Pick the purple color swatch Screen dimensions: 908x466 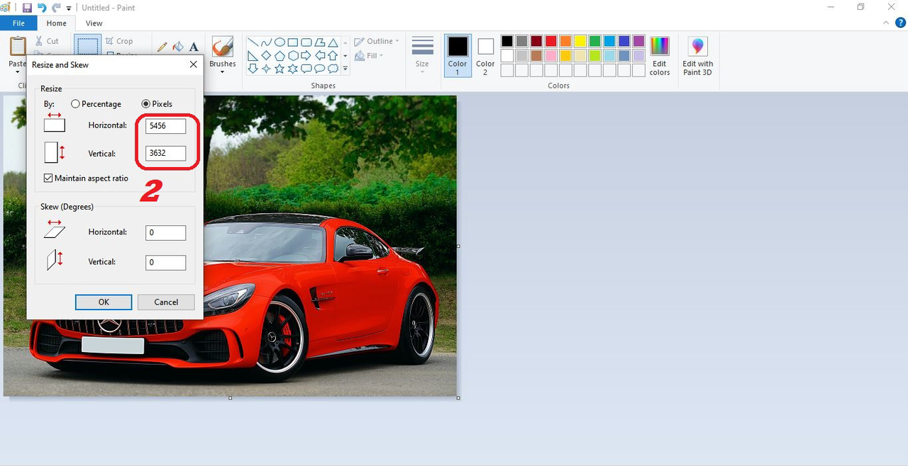(x=638, y=41)
